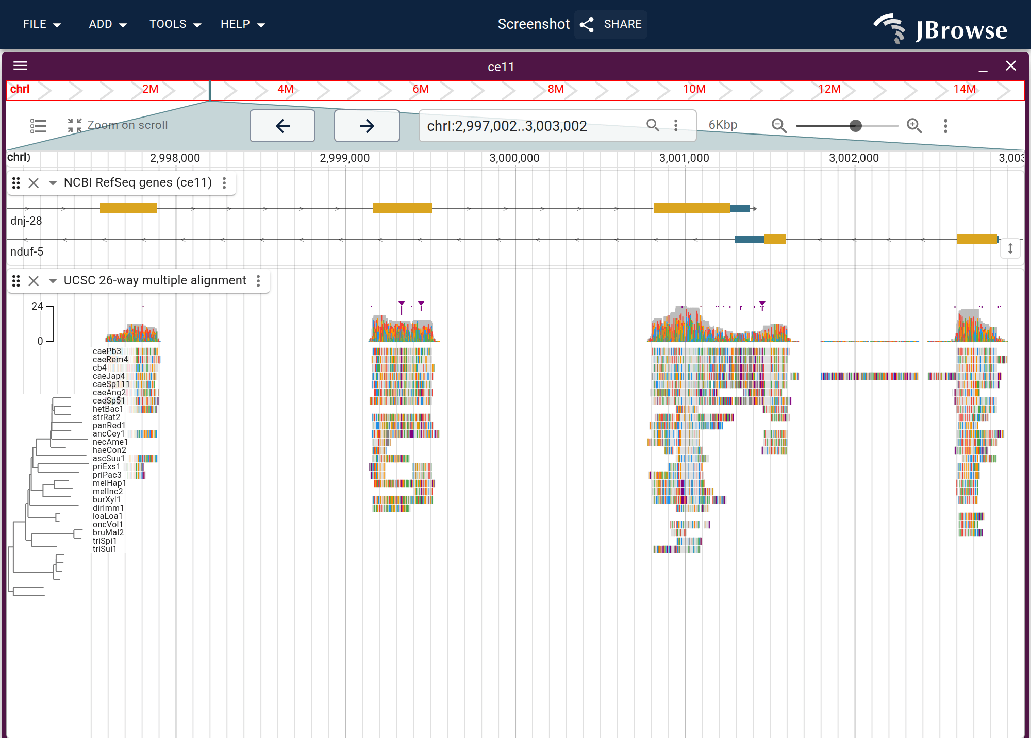Screen dimensions: 1031x738
Task: Open the ADD menu
Action: point(108,24)
